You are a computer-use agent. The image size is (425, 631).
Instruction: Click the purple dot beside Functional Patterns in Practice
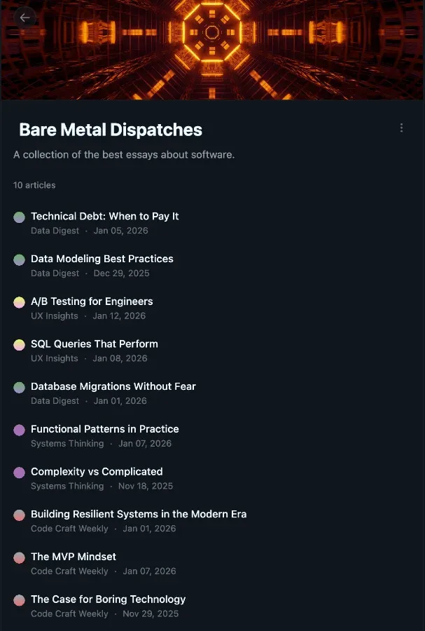tap(19, 430)
